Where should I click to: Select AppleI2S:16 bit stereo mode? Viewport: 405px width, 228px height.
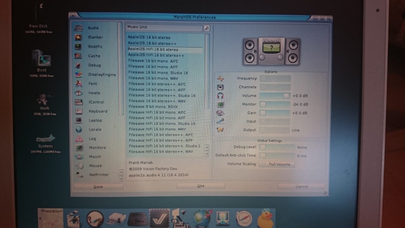149,38
